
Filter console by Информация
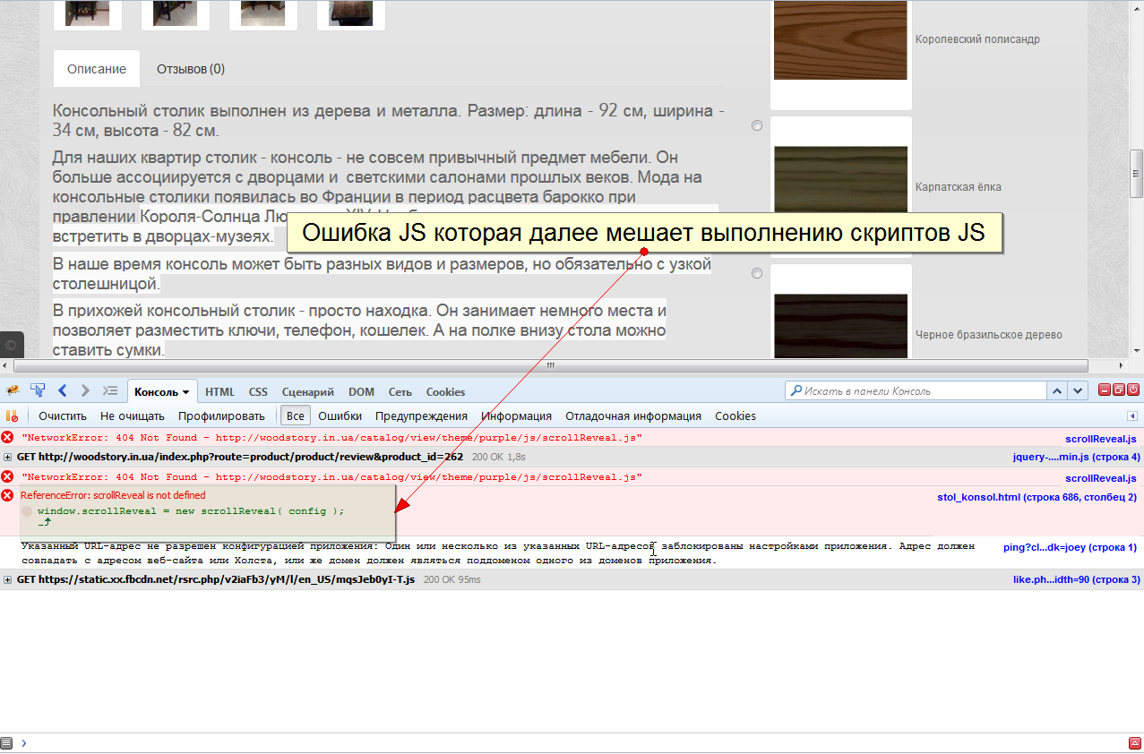click(x=516, y=416)
